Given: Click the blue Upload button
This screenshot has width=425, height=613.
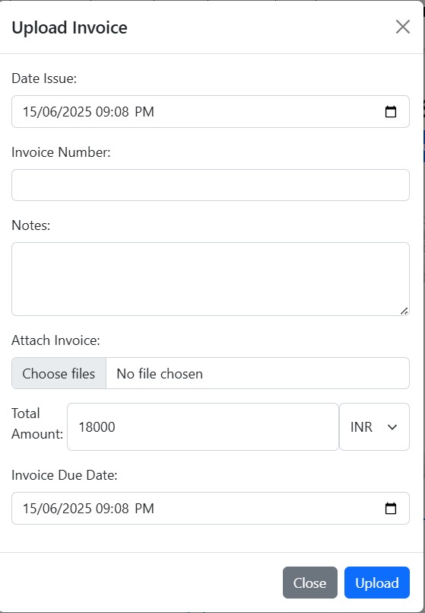Looking at the screenshot, I should 377,583.
